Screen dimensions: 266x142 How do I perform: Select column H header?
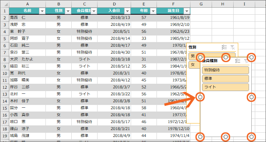coord(222,4)
